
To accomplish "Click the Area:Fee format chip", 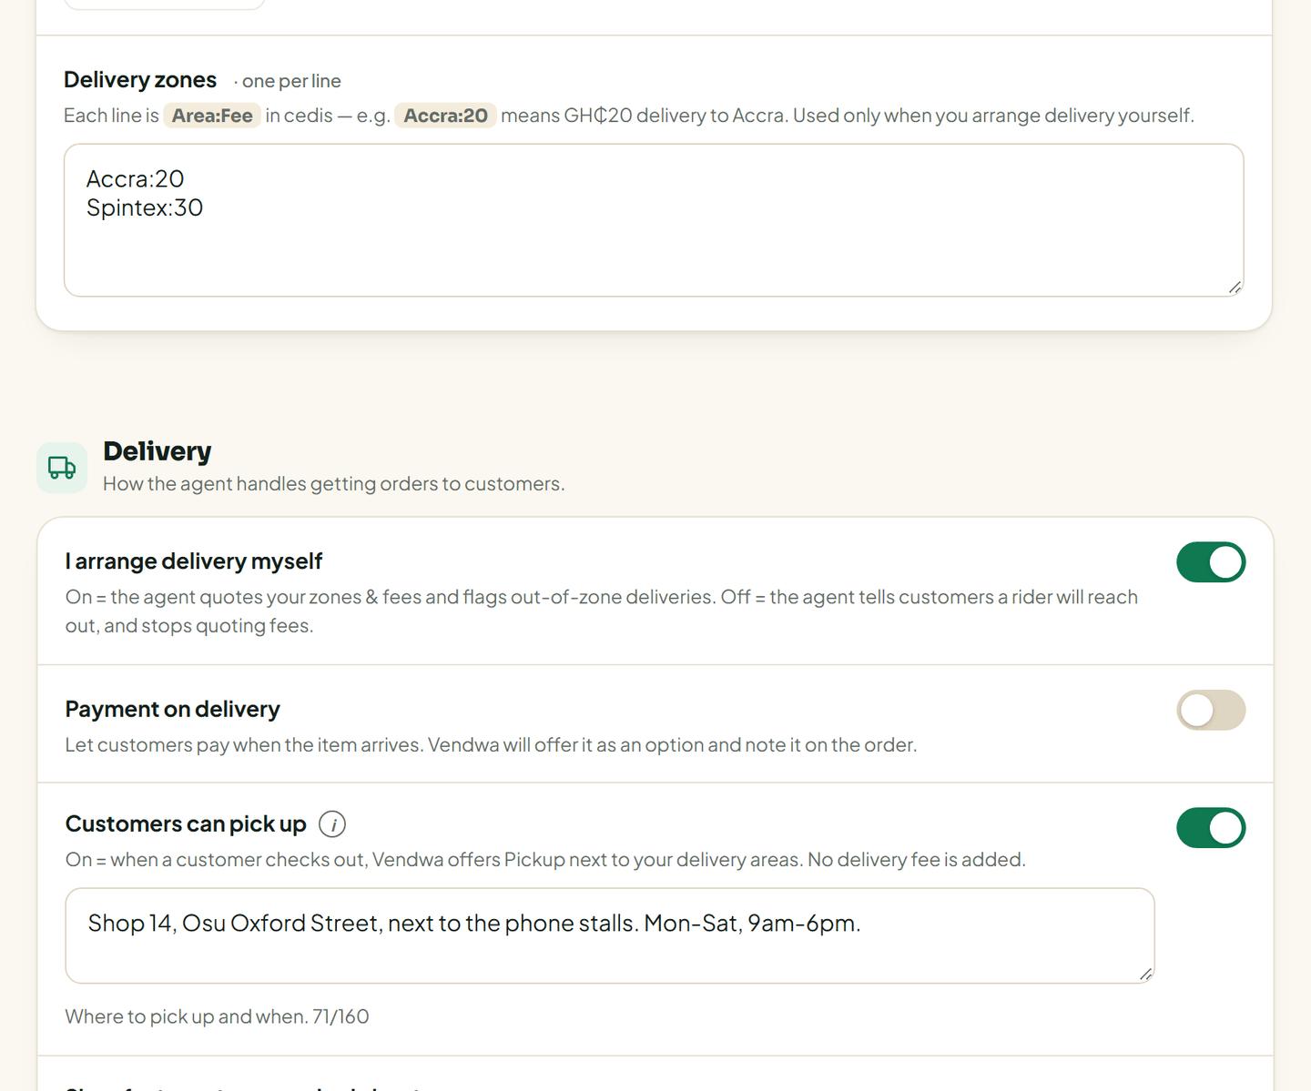I will [212, 116].
